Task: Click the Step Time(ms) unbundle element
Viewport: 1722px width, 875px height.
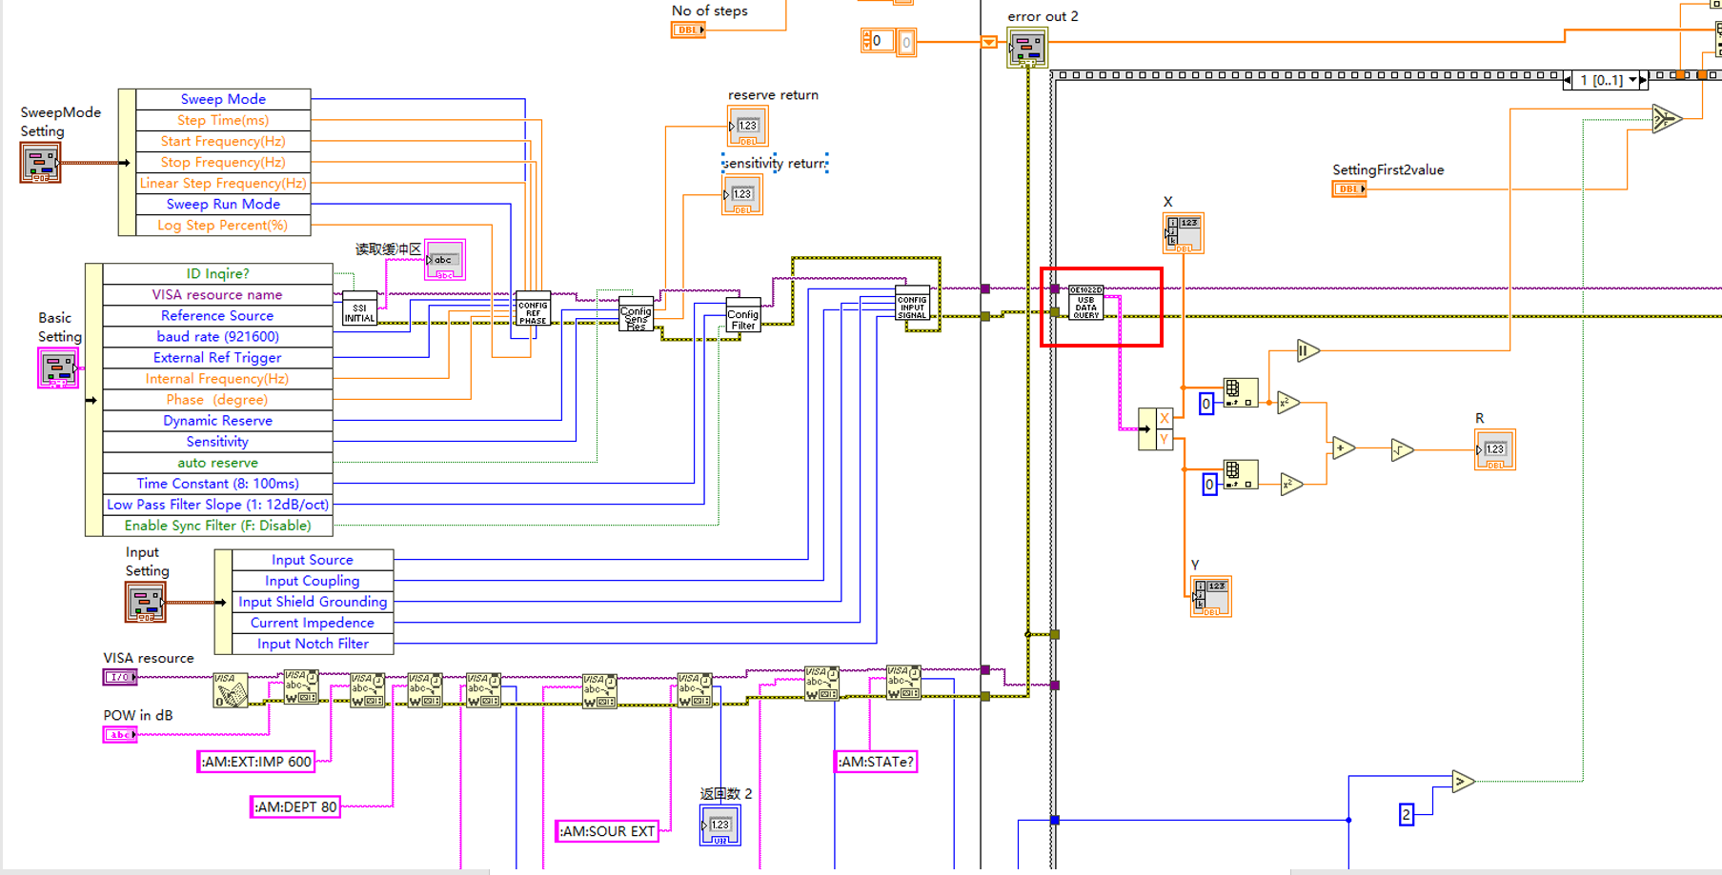Action: 223,120
